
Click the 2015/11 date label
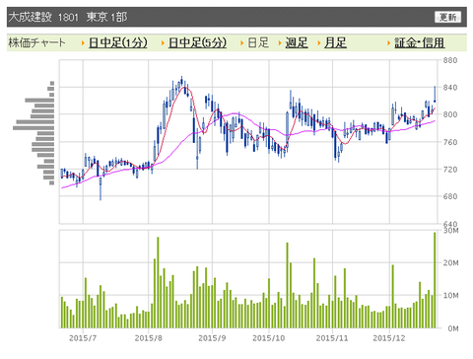(332, 338)
